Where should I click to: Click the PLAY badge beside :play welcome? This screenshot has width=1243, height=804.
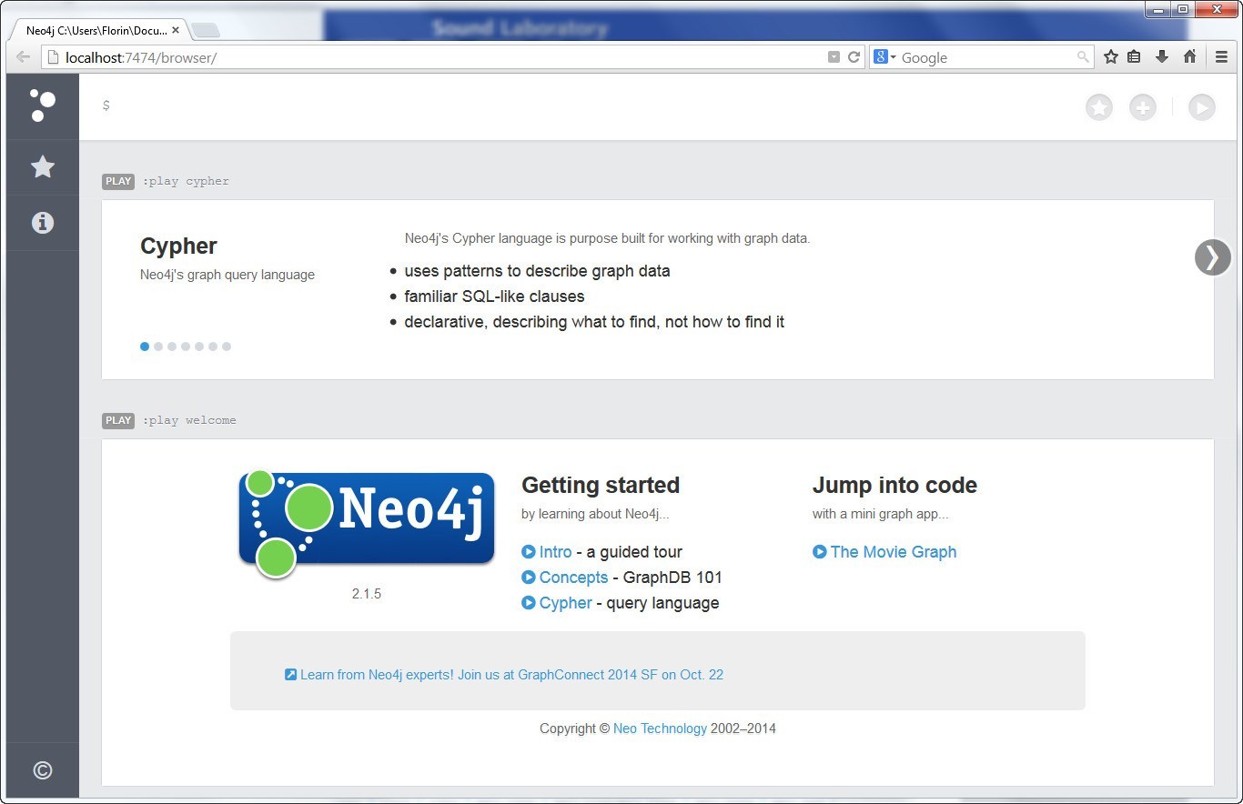pos(118,420)
